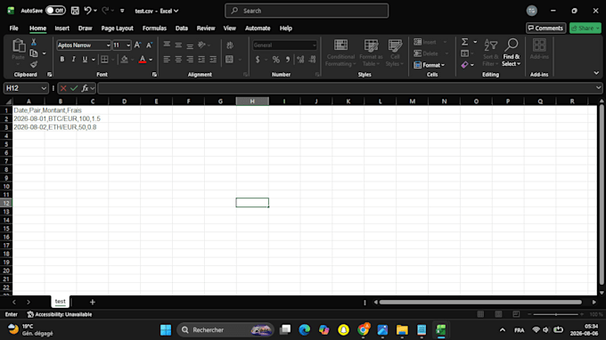Open the Name Box dropdown
606x340 pixels.
pyautogui.click(x=44, y=88)
